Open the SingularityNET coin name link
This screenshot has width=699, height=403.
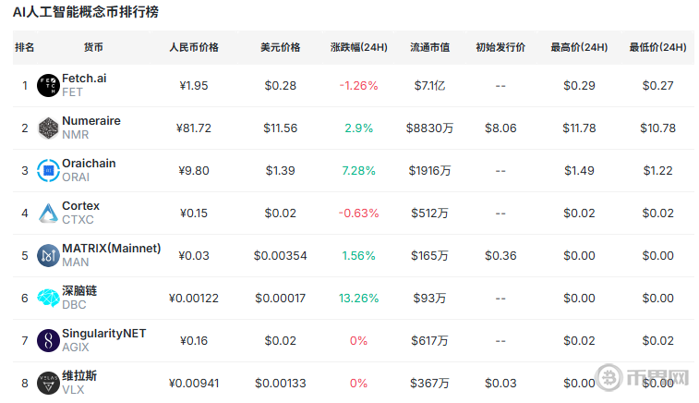click(103, 333)
